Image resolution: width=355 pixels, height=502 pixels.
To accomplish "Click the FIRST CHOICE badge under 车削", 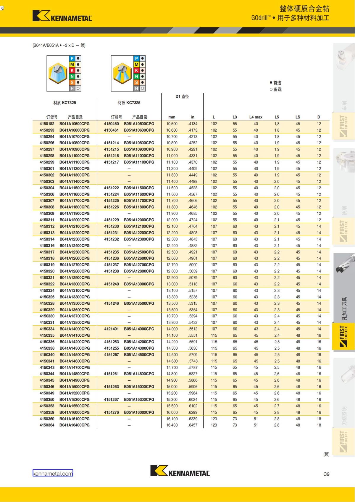I will point(344,126).
